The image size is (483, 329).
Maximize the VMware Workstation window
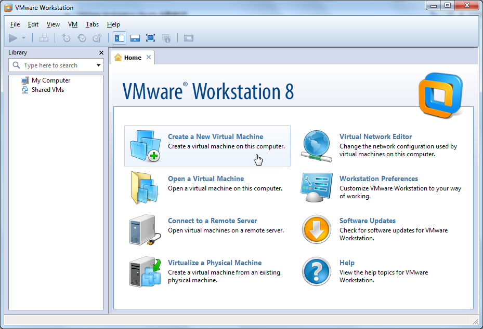tap(448, 5)
